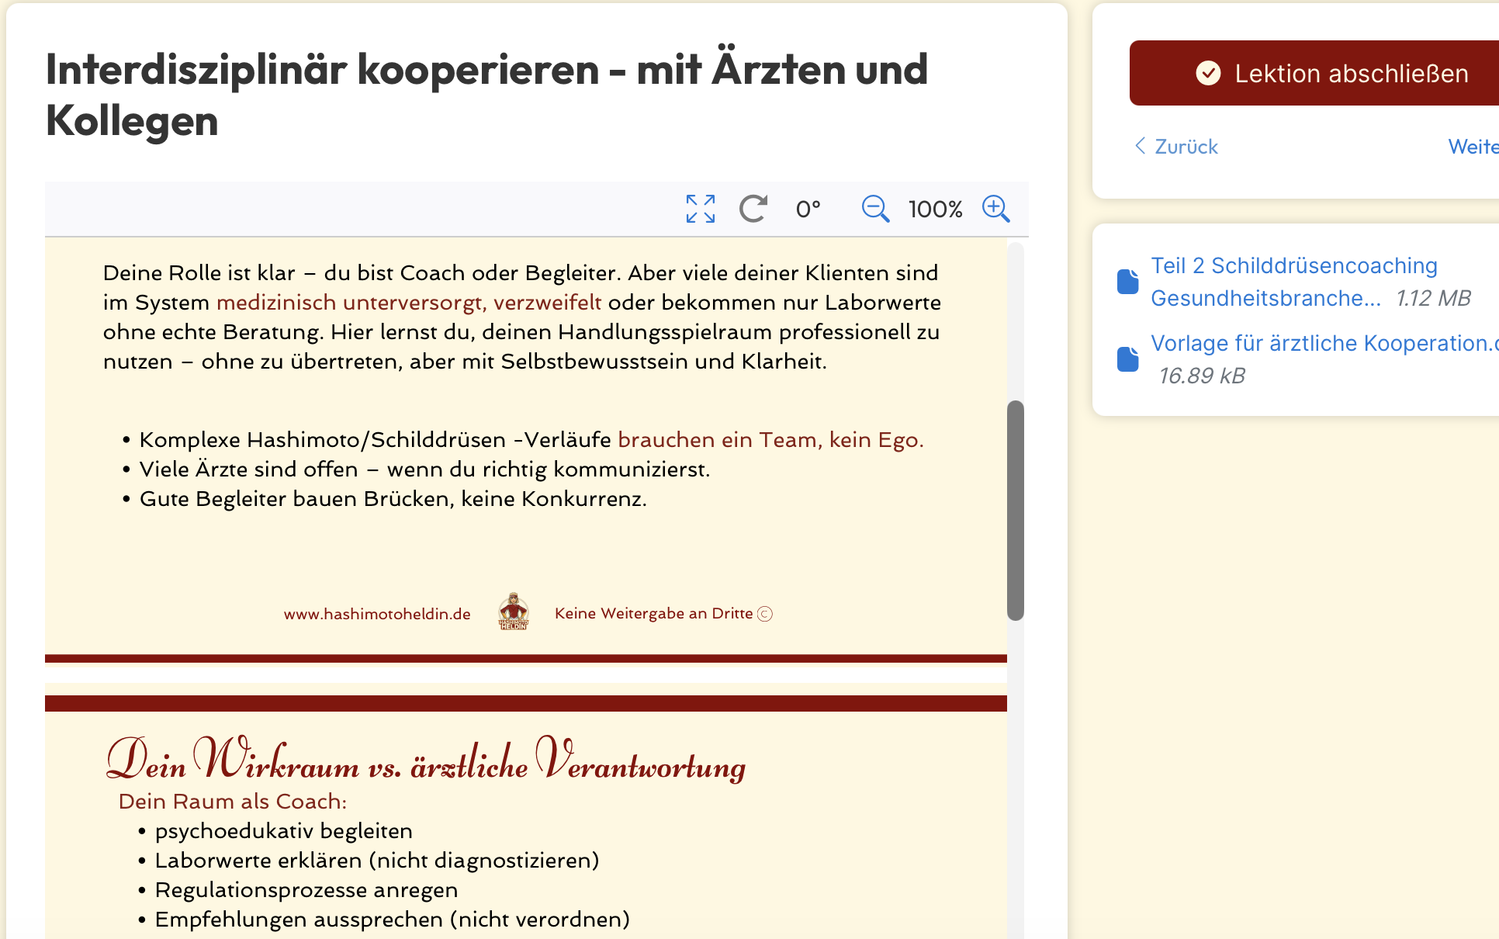Screen dimensions: 1499x939
Task: Go back with the Zurück link
Action: (1186, 147)
